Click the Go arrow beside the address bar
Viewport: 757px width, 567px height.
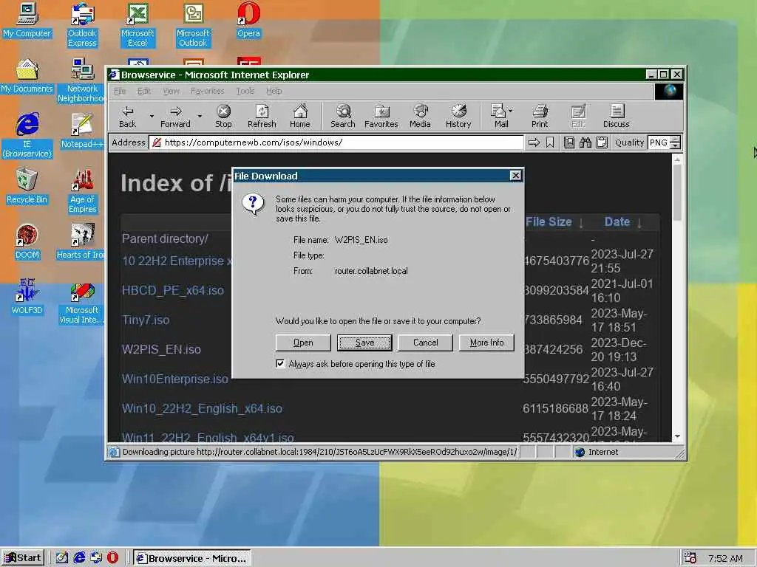[x=534, y=142]
